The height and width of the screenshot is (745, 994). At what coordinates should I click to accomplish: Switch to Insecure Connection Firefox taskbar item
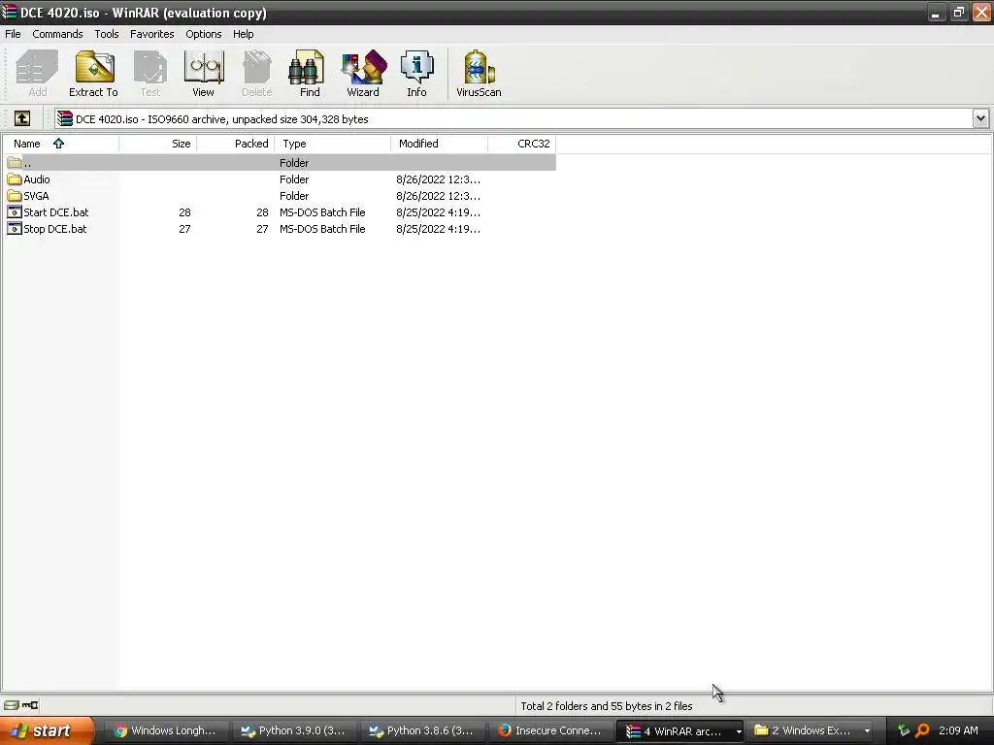point(550,731)
